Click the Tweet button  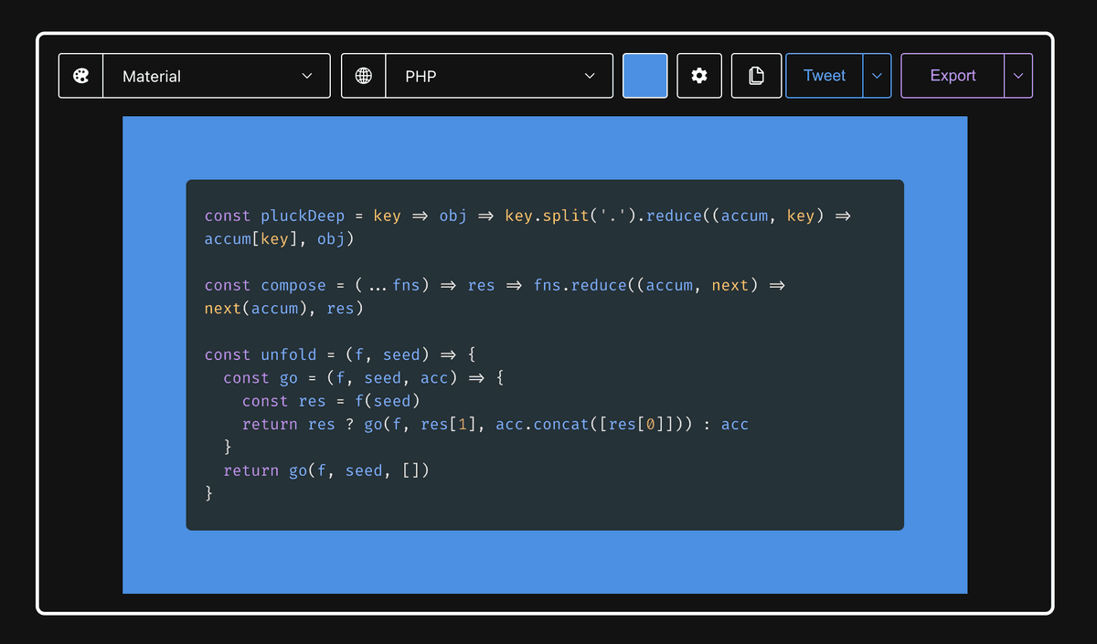[x=825, y=76]
